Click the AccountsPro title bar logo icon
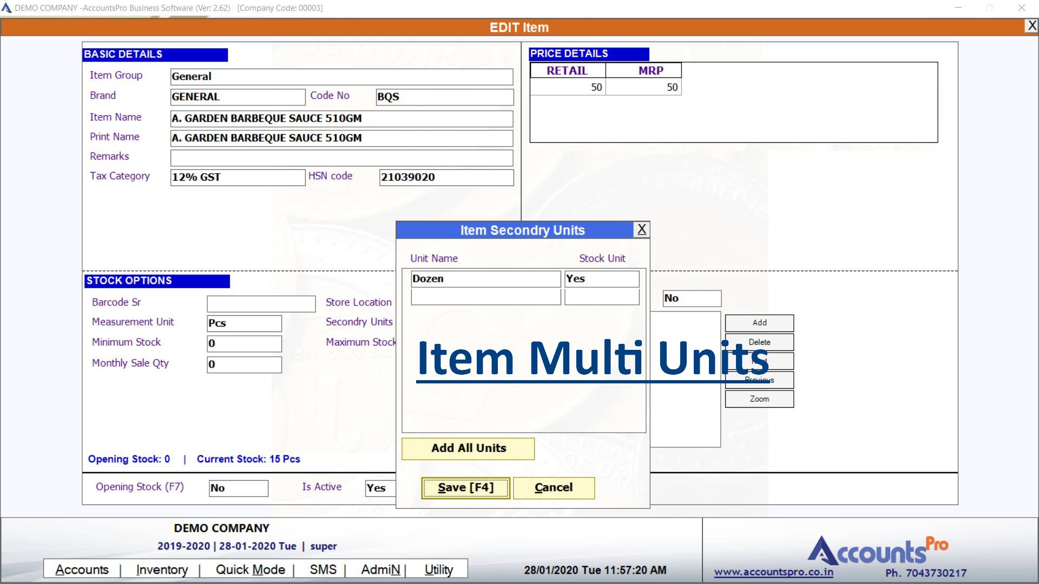 click(x=6, y=8)
